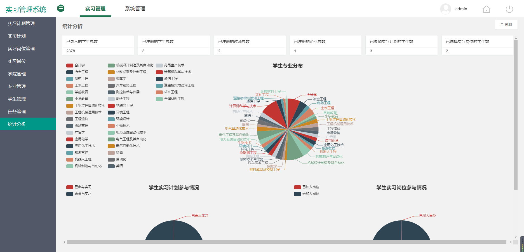This screenshot has height=252, width=524.
Task: Toggle 学前教育 legend entry
Action: 77,92
